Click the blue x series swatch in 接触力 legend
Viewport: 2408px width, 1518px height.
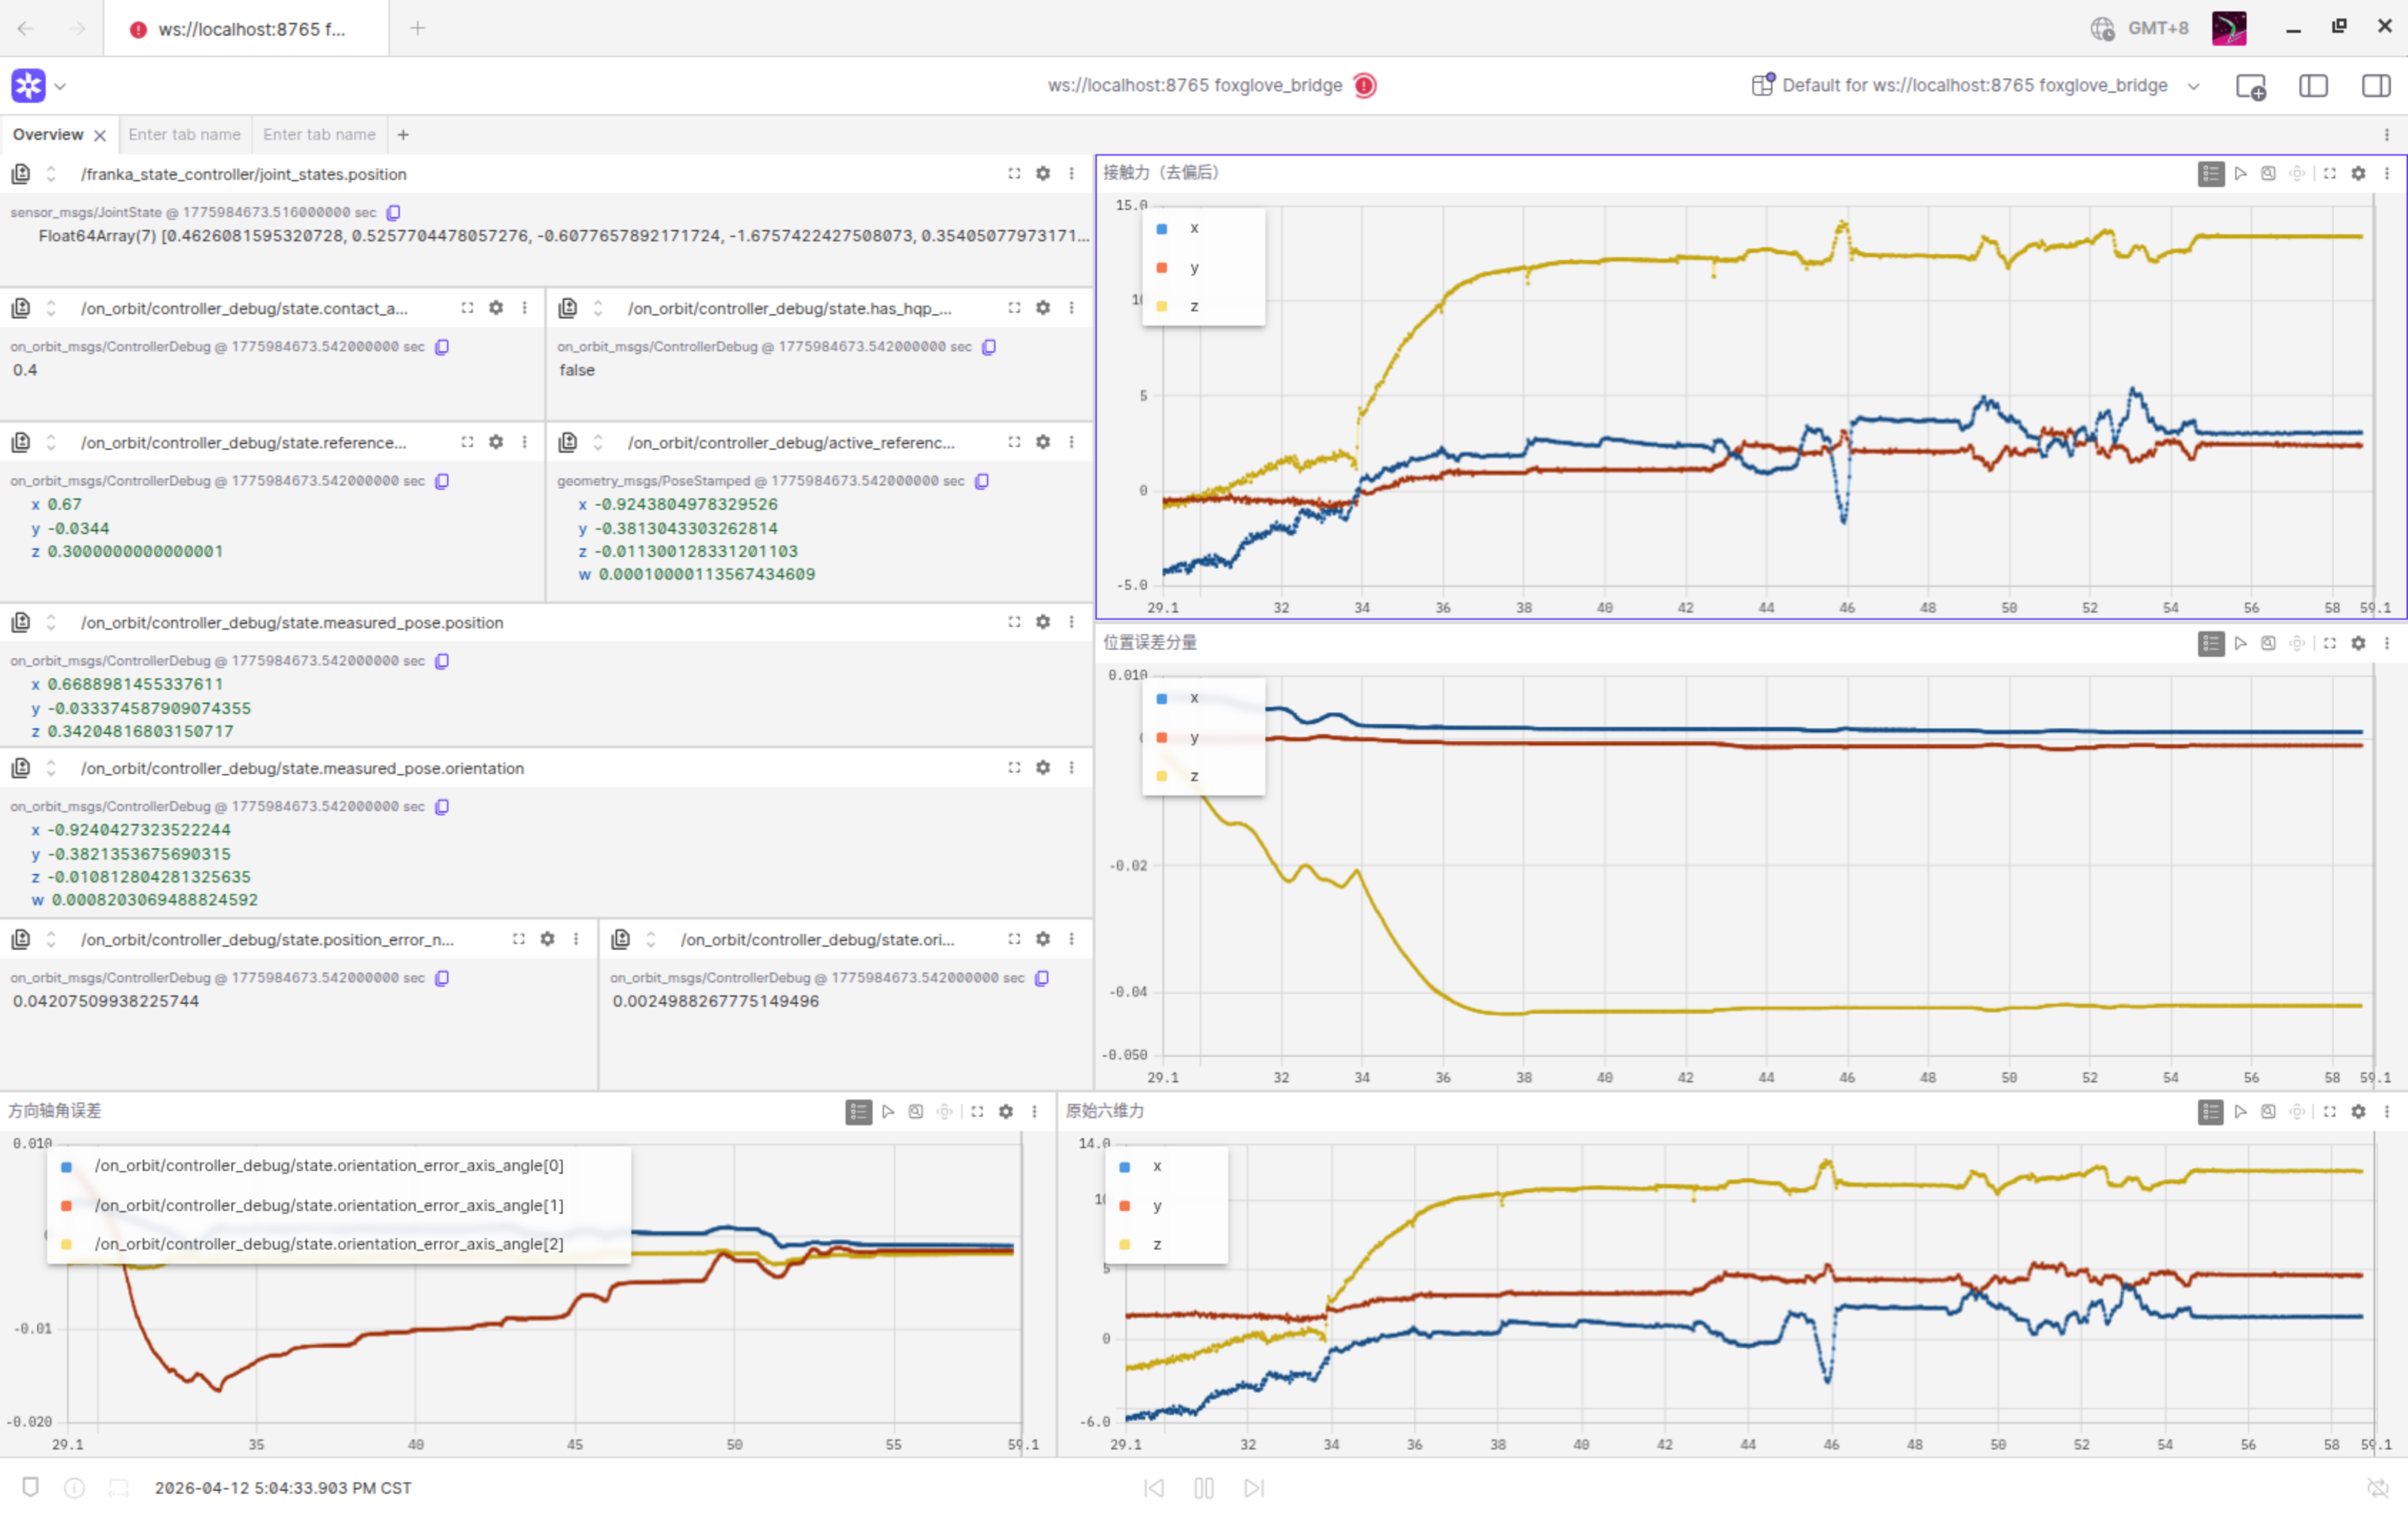coord(1162,229)
